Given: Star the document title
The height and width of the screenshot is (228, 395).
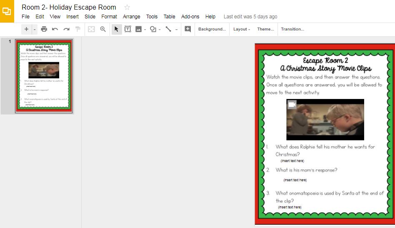Looking at the screenshot, I should click(x=127, y=7).
